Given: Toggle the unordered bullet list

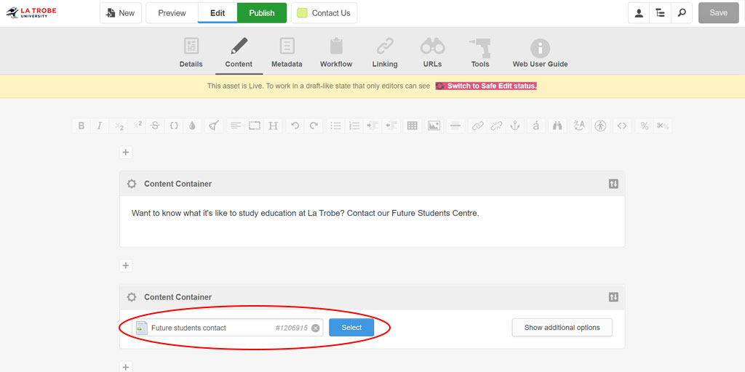Looking at the screenshot, I should pos(335,126).
